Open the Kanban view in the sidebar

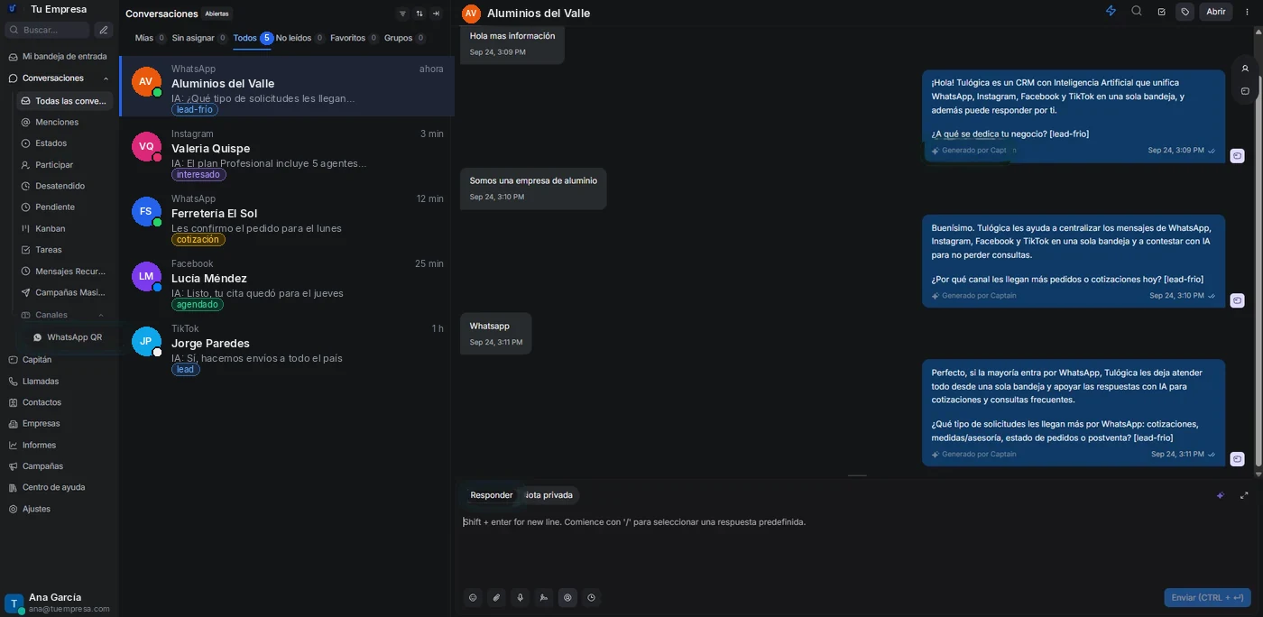click(x=51, y=228)
